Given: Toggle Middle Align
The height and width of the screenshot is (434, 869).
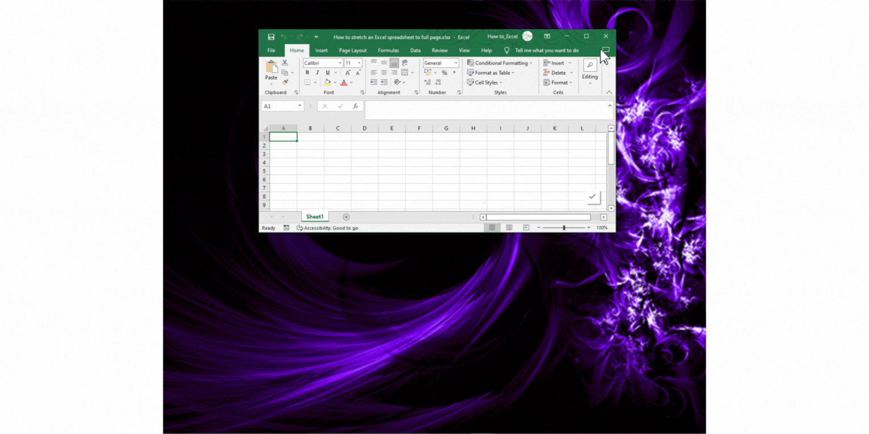Looking at the screenshot, I should pyautogui.click(x=384, y=63).
